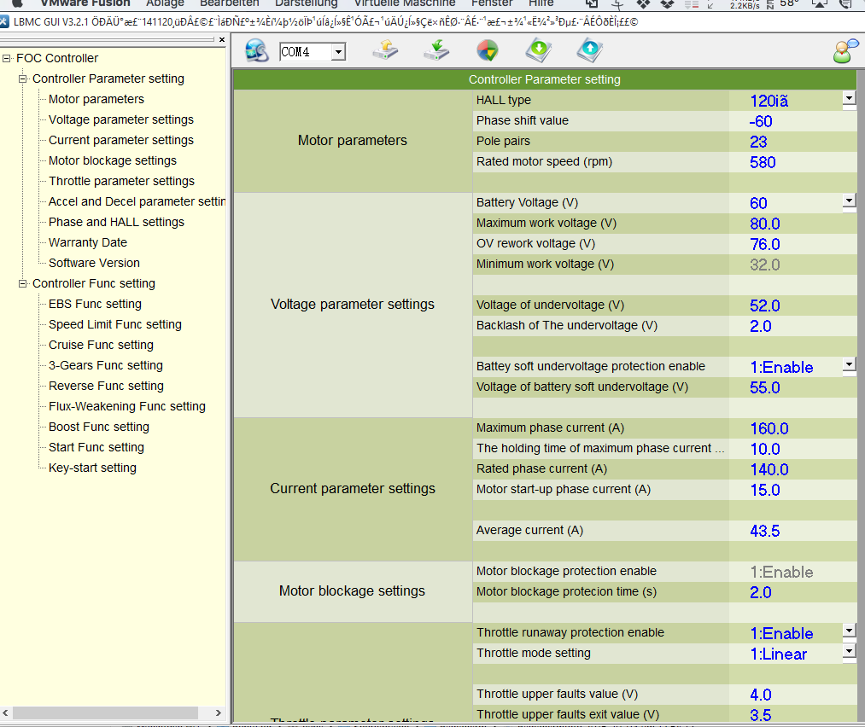The height and width of the screenshot is (727, 865).
Task: Open the Battery Voltage dropdown arrow
Action: 849,201
